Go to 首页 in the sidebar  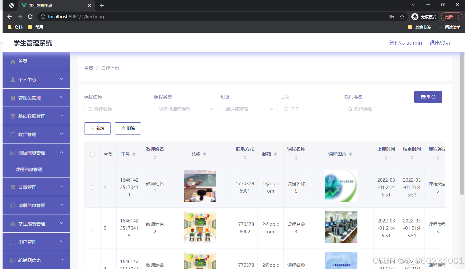[x=36, y=61]
